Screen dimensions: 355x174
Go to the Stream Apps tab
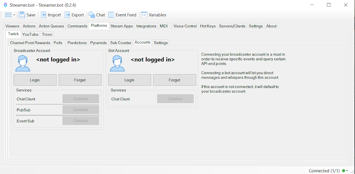pos(122,26)
